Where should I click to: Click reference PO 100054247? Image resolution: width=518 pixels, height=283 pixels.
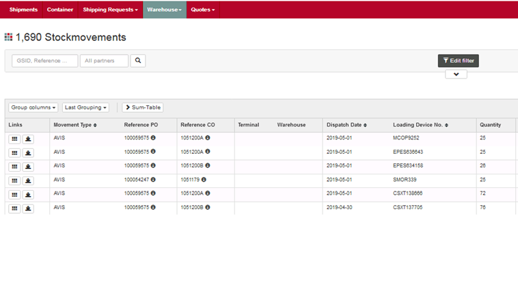[137, 180]
